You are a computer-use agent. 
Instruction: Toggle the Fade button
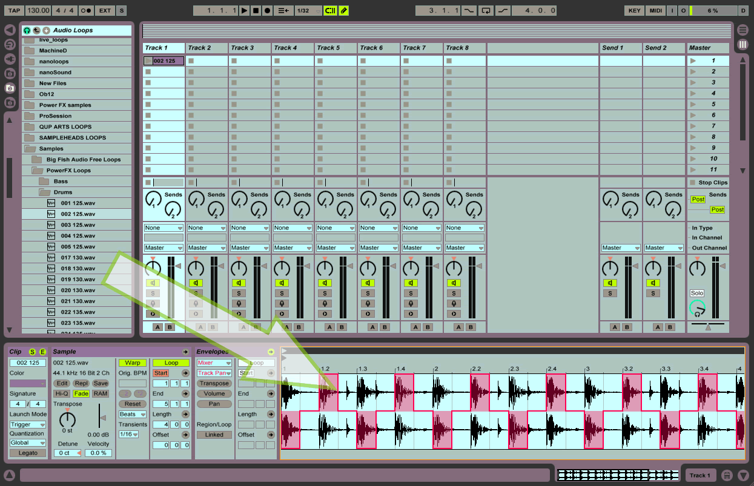(x=81, y=393)
